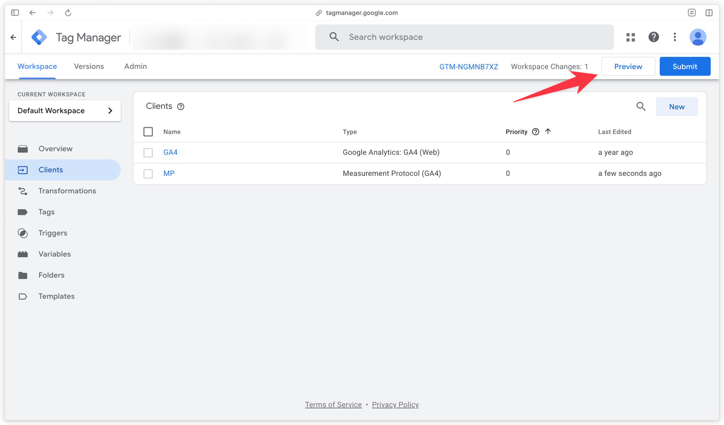Navigate forward in the browser

click(50, 12)
